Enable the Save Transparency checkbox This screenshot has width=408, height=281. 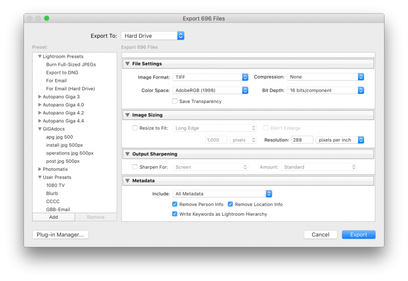coord(175,101)
